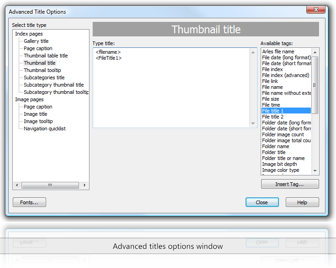Choose Navigation quicklist tree item
Screen dimensions: 336x268
(x=44, y=129)
